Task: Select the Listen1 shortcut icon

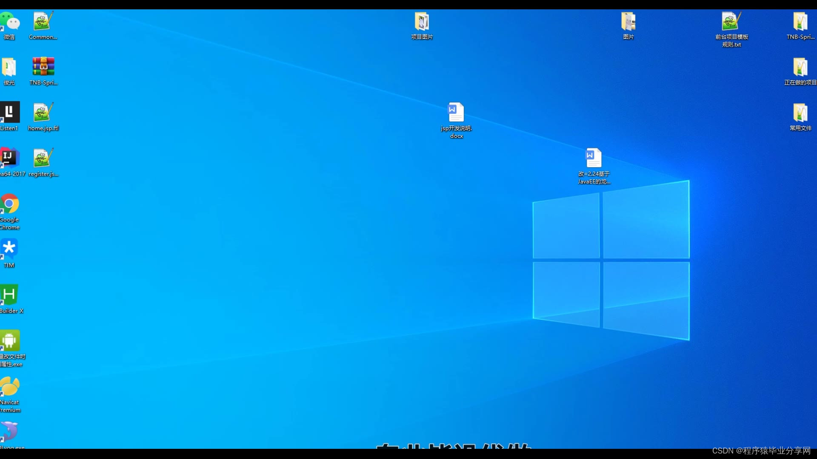Action: [x=9, y=113]
